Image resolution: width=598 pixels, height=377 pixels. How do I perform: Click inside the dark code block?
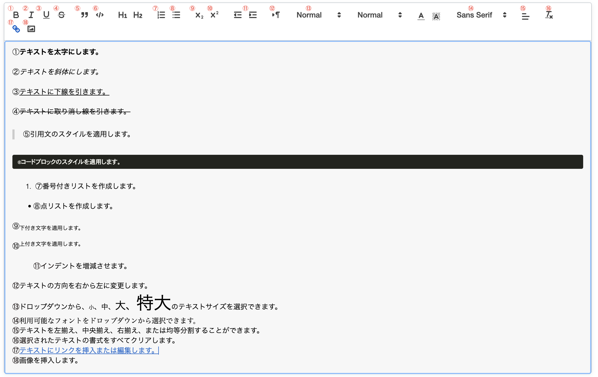tap(298, 162)
